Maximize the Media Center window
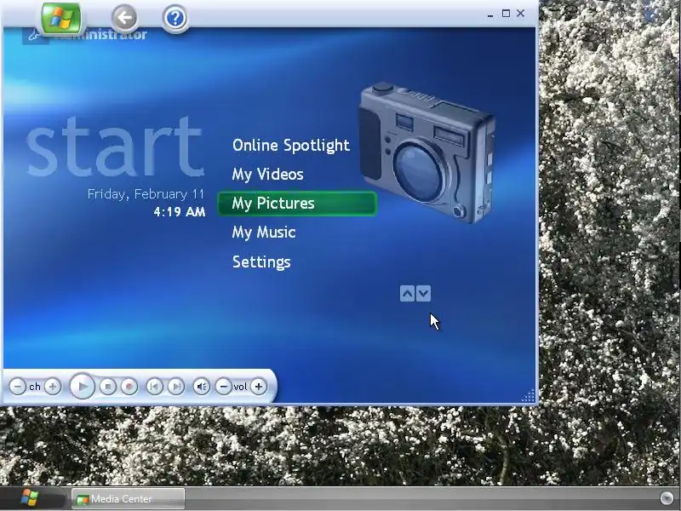Viewport: 681px width, 511px height. (506, 14)
